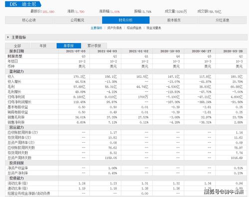The width and height of the screenshot is (249, 197).
Task: Click the 1016.69 total asset days value
Action: pos(237,158)
